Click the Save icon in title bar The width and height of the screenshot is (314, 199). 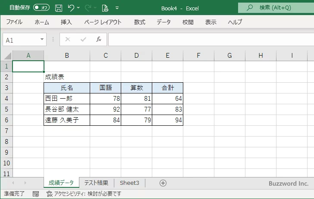59,8
